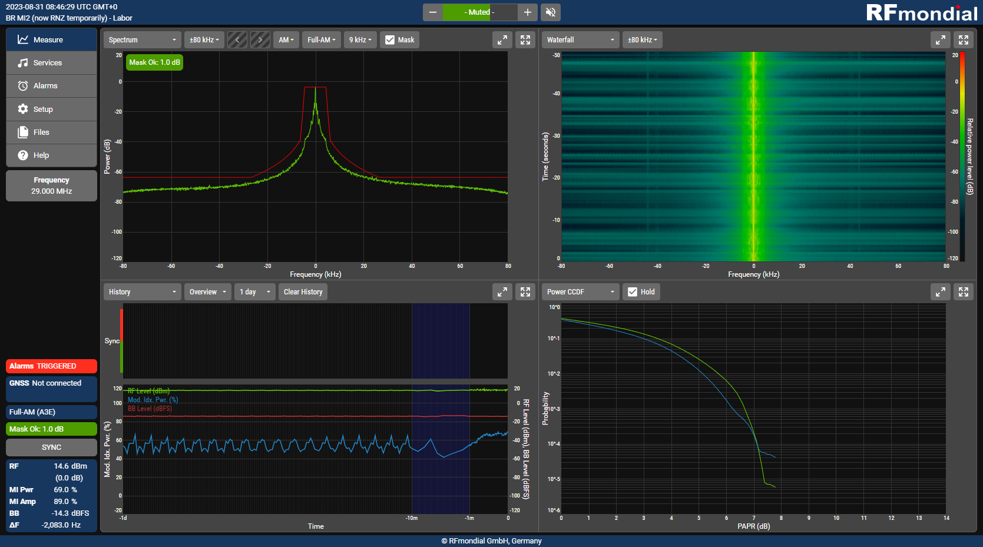983x547 pixels.
Task: Open the Overview dropdown
Action: click(208, 292)
